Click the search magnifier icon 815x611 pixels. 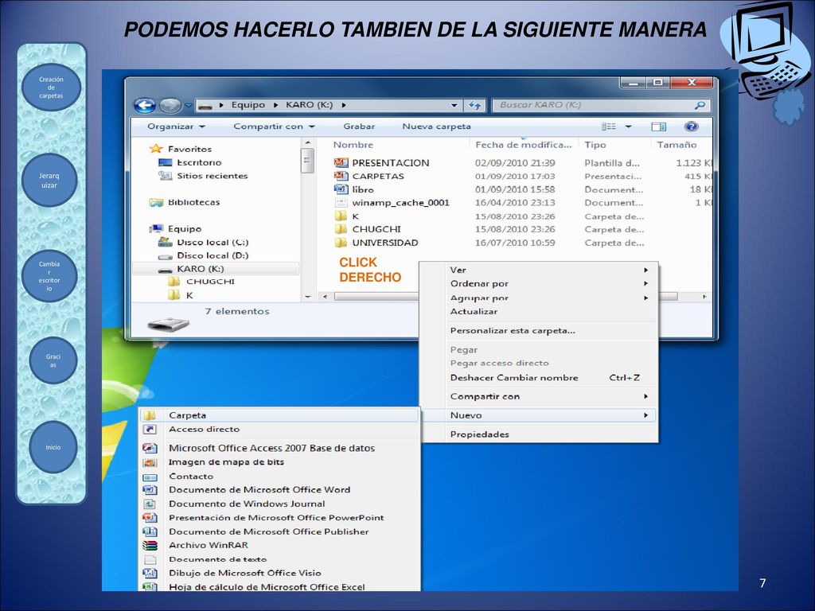[x=700, y=105]
